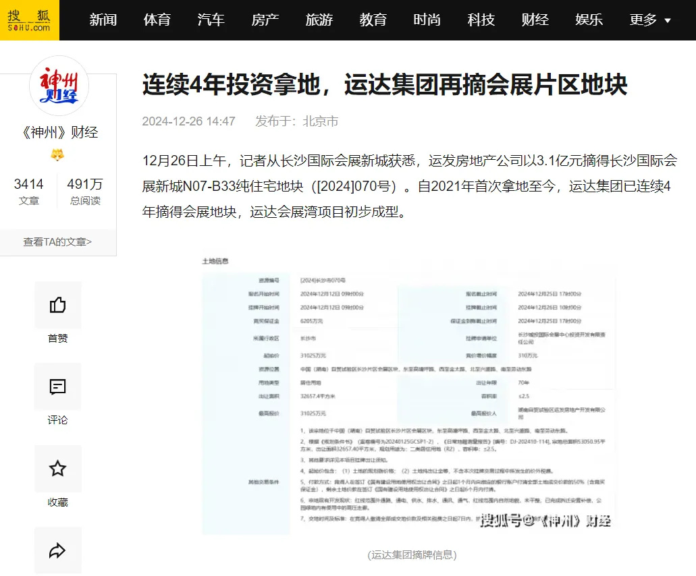Screen dimensions: 696x576
Task: Click the 3414 文章 count
Action: click(29, 191)
